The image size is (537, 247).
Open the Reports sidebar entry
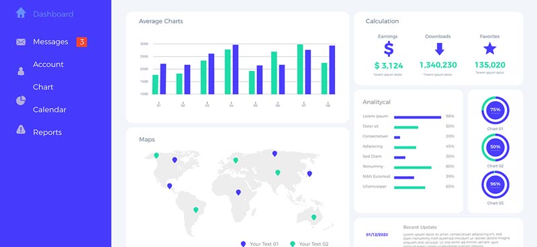(x=47, y=133)
